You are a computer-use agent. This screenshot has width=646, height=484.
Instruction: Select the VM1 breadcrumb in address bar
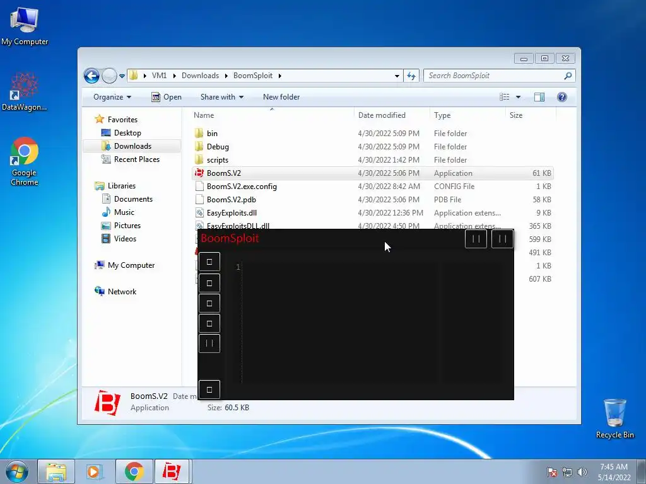tap(159, 76)
